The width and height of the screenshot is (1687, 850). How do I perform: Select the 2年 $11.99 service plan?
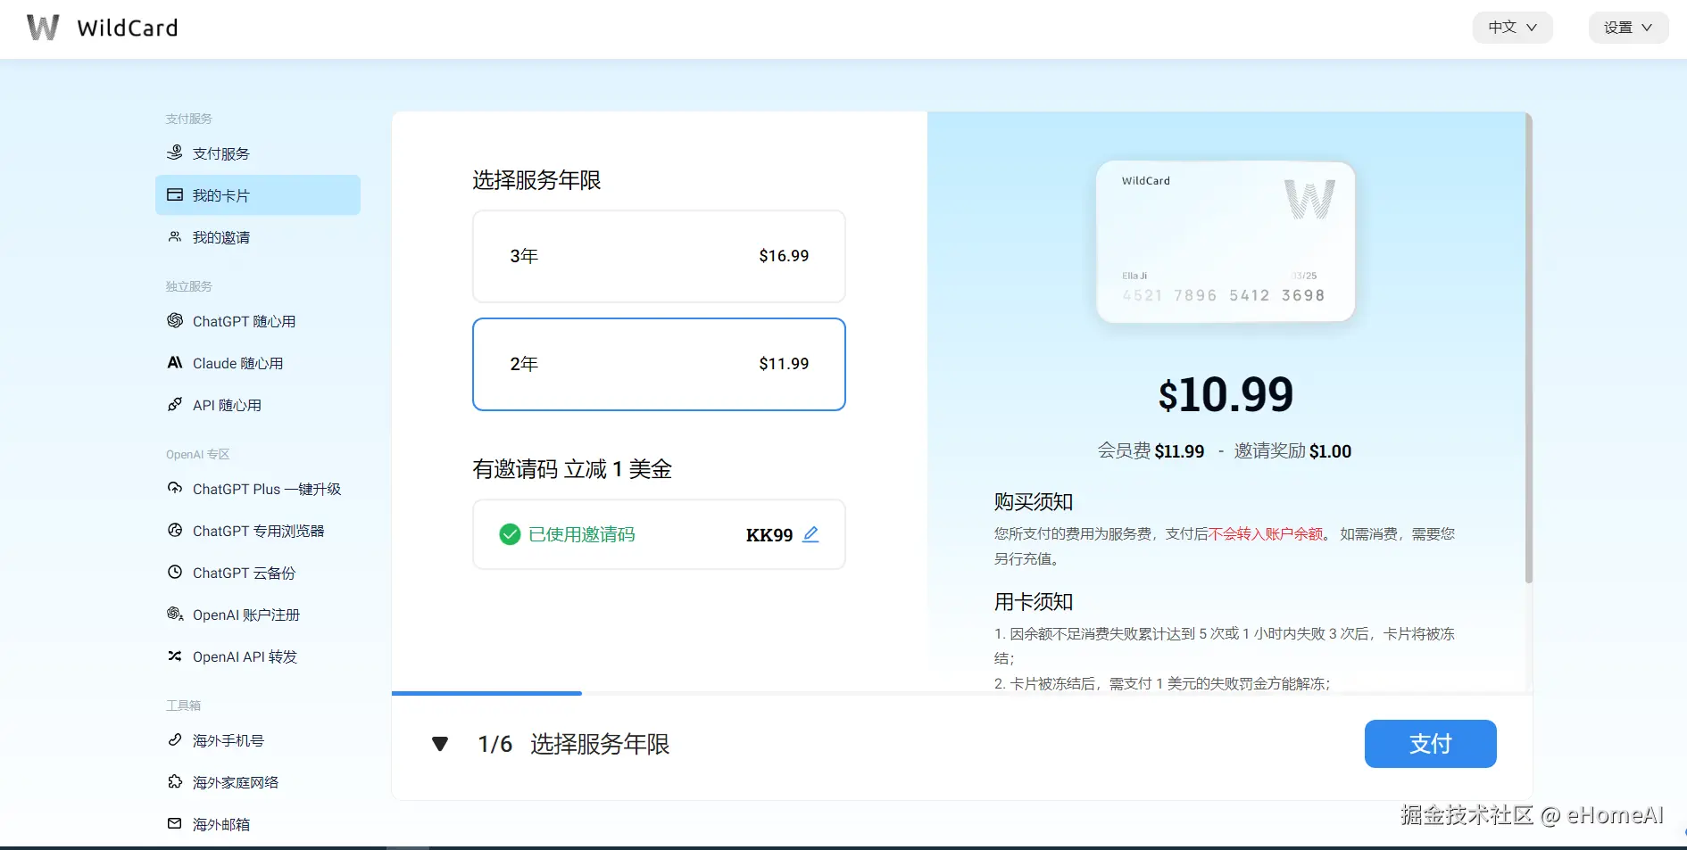point(659,364)
